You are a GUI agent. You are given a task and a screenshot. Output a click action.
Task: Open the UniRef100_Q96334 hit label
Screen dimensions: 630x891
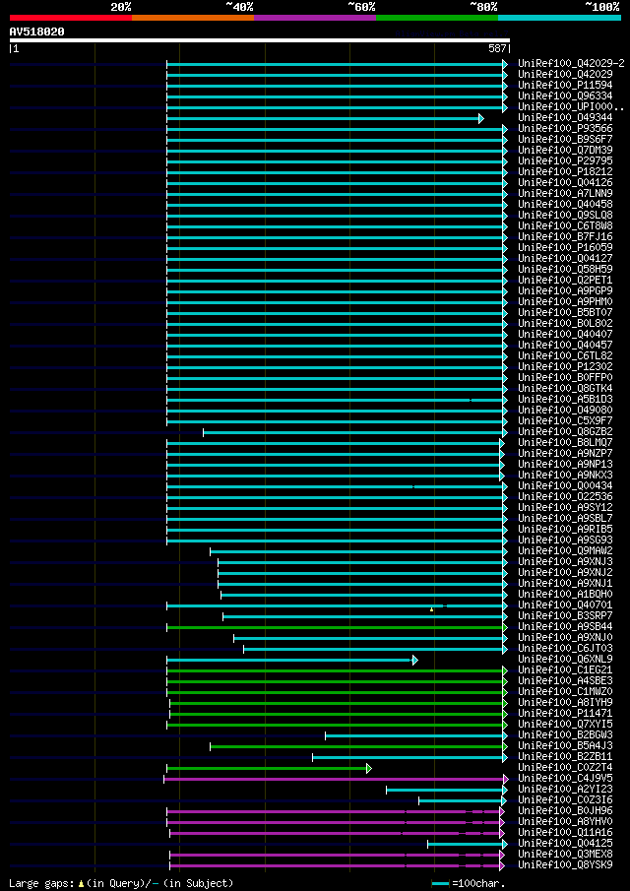pyautogui.click(x=565, y=96)
